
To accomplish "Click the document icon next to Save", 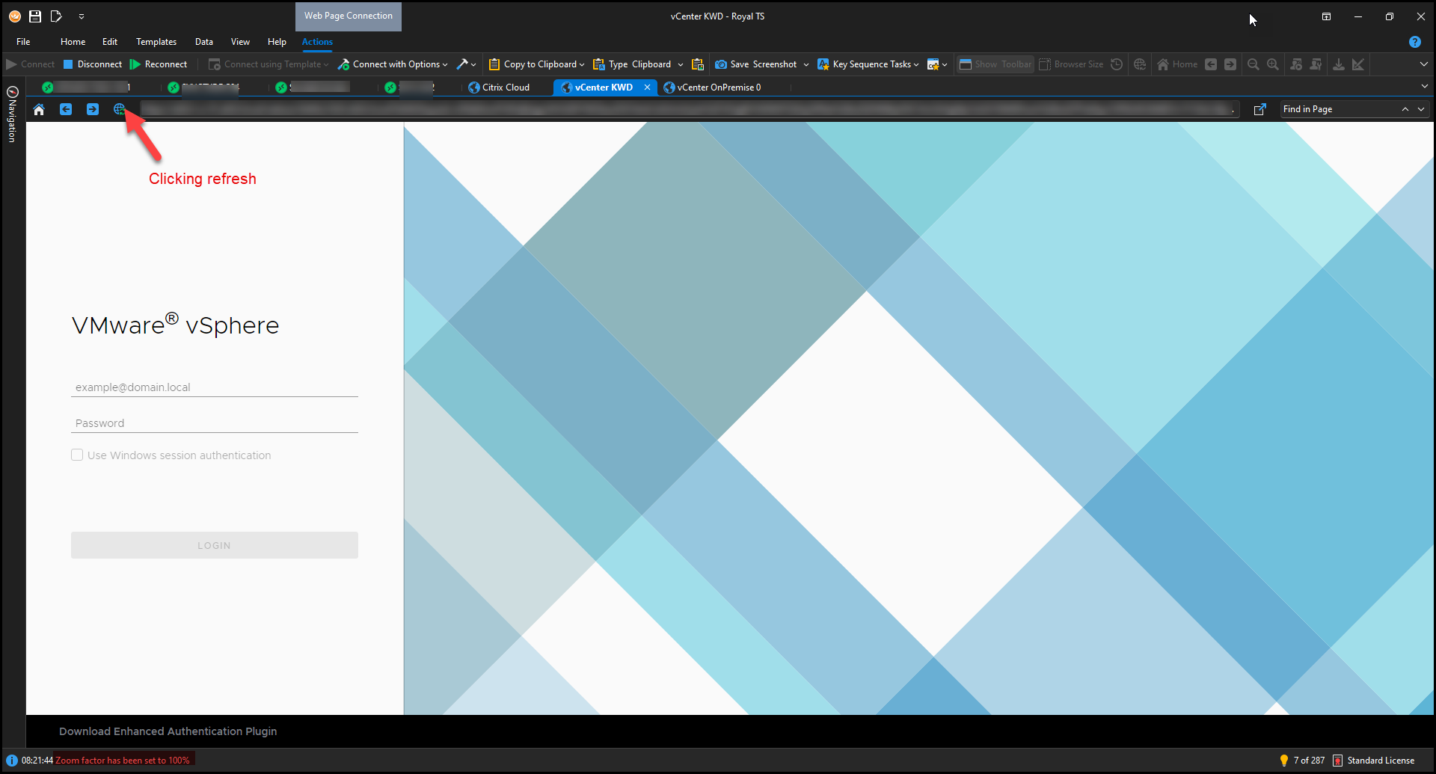I will [56, 16].
